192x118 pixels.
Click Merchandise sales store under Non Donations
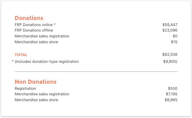(x=36, y=100)
